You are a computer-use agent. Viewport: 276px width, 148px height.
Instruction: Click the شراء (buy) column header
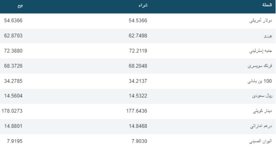[x=142, y=6]
